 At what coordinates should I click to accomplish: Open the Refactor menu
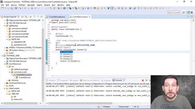[x=22, y=5]
